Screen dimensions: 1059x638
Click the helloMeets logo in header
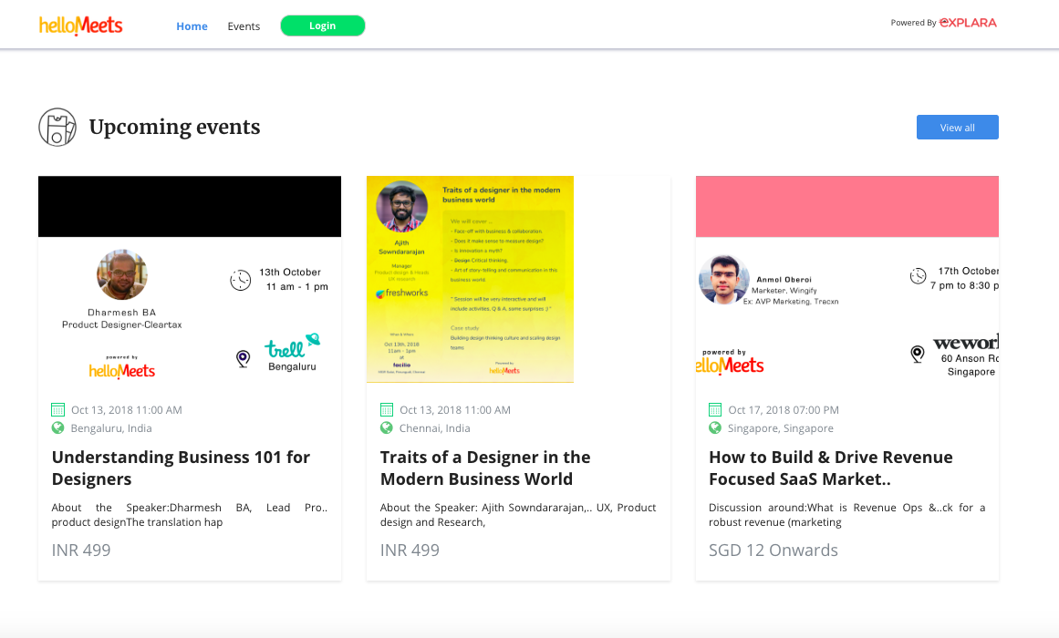(x=80, y=26)
